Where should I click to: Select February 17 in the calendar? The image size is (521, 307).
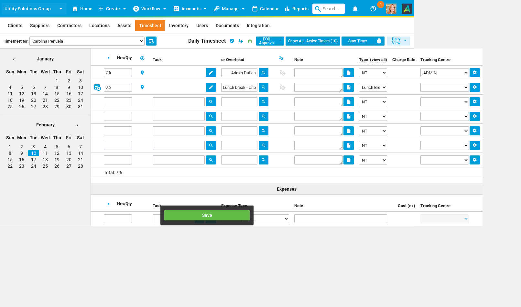34,160
